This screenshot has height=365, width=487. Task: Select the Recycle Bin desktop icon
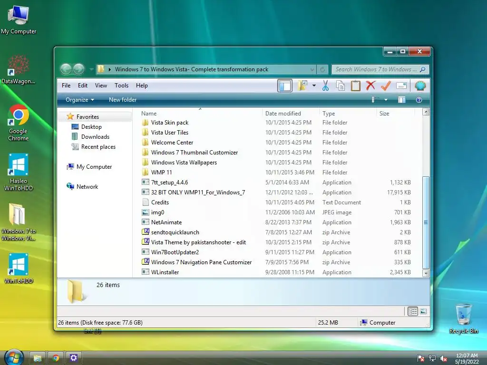click(x=463, y=319)
